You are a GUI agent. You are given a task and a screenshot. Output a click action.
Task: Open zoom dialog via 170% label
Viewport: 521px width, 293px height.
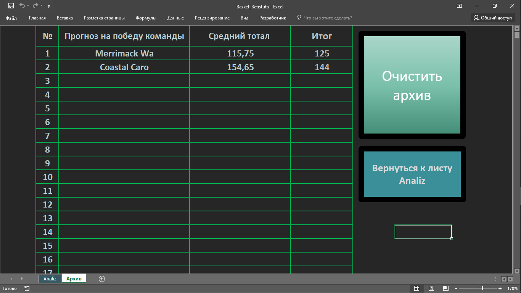pos(512,288)
